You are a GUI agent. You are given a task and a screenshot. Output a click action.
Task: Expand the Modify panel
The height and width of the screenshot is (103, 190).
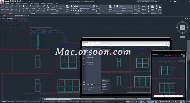(x=33, y=13)
